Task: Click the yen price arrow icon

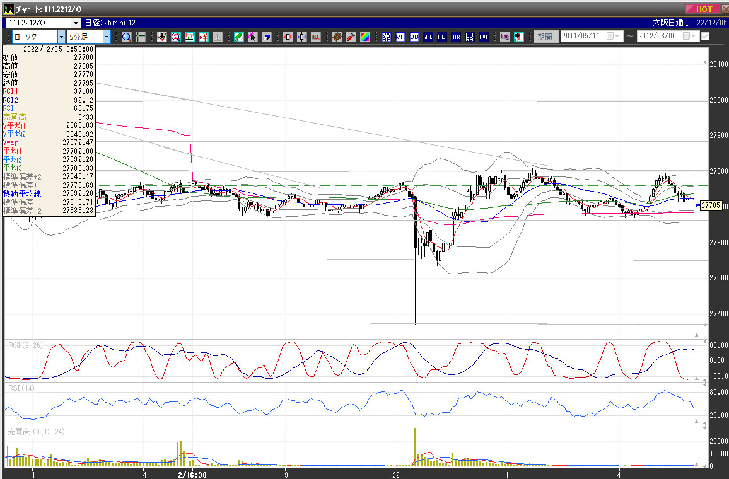Action: pos(204,37)
